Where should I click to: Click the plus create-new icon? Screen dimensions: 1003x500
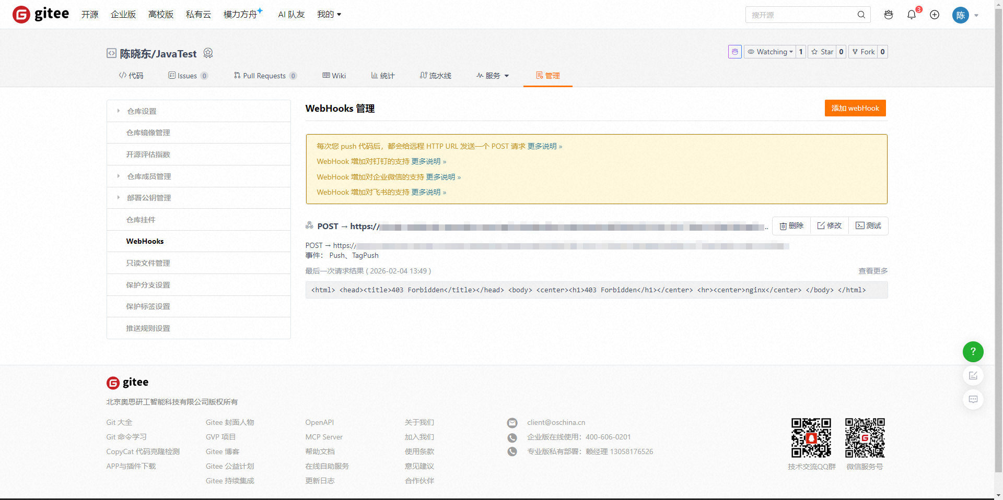935,15
